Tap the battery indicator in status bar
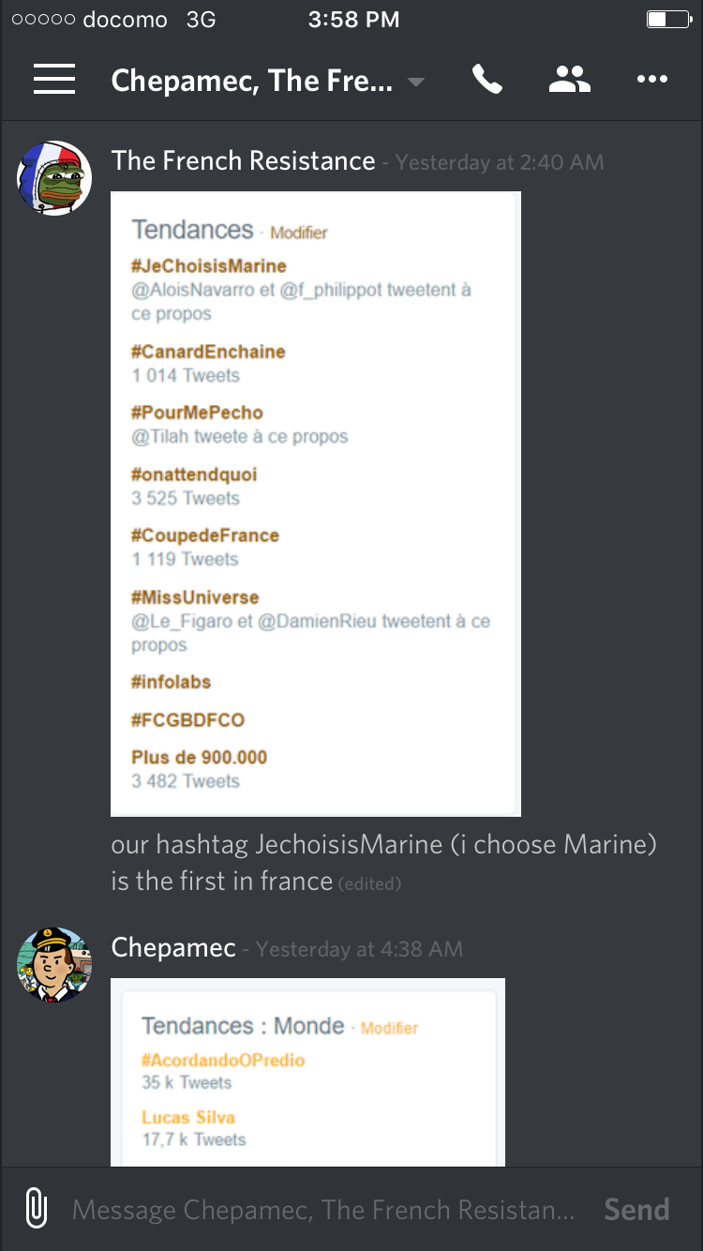 click(x=668, y=20)
